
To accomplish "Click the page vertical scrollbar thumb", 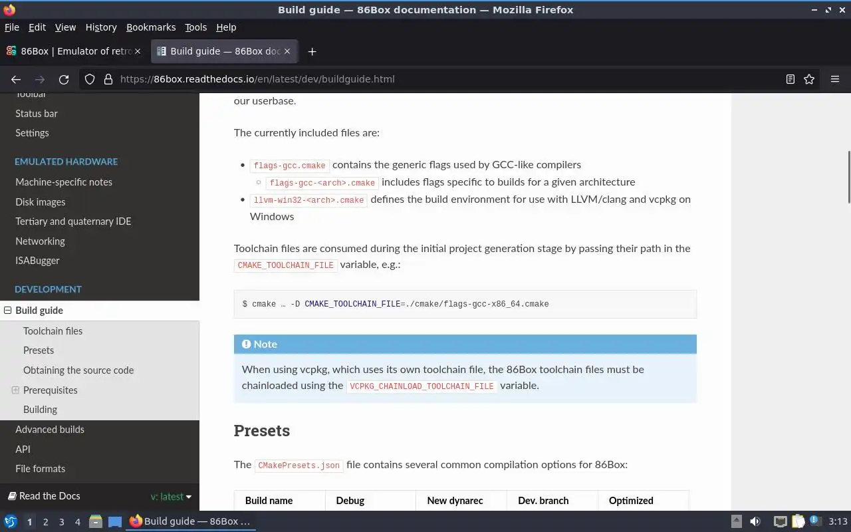I will pyautogui.click(x=848, y=178).
